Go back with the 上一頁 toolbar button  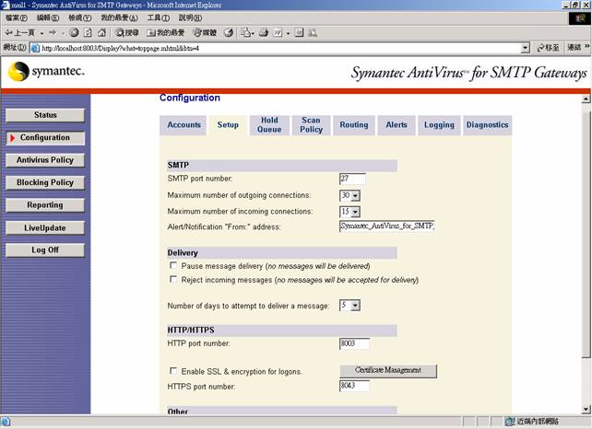[19, 33]
